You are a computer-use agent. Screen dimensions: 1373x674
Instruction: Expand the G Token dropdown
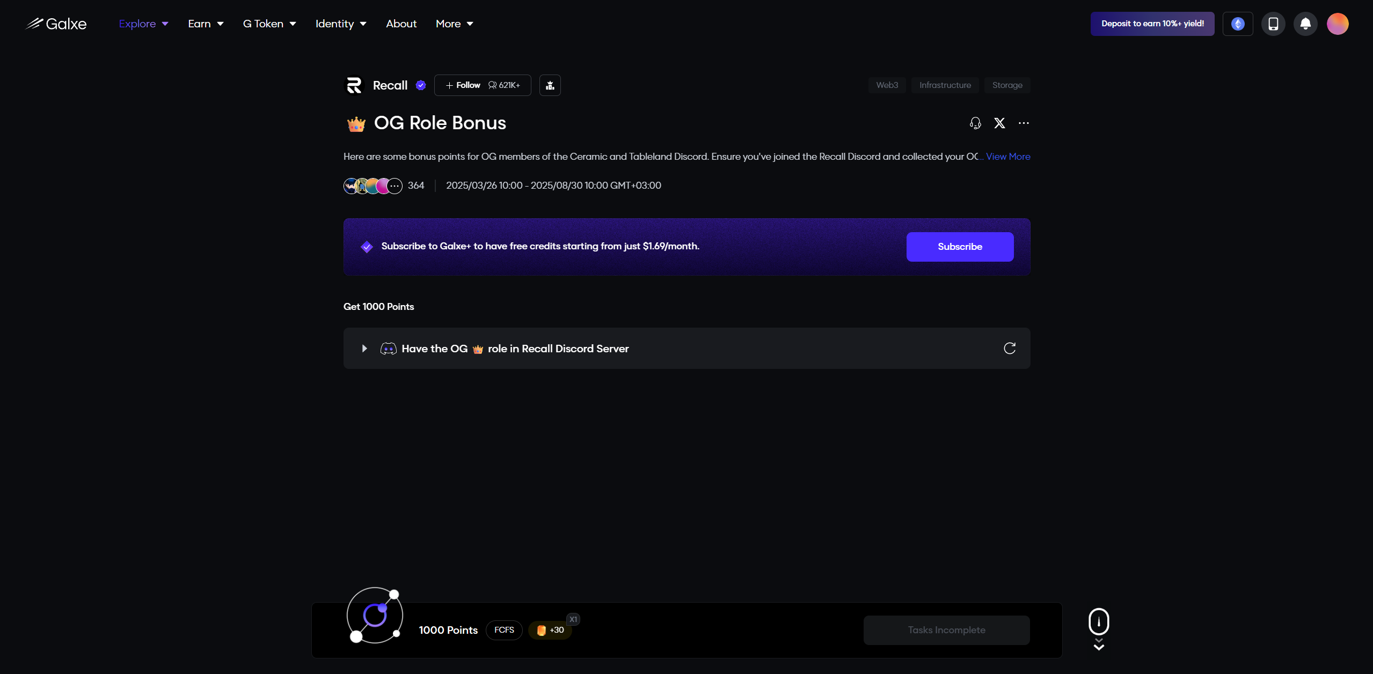[269, 24]
